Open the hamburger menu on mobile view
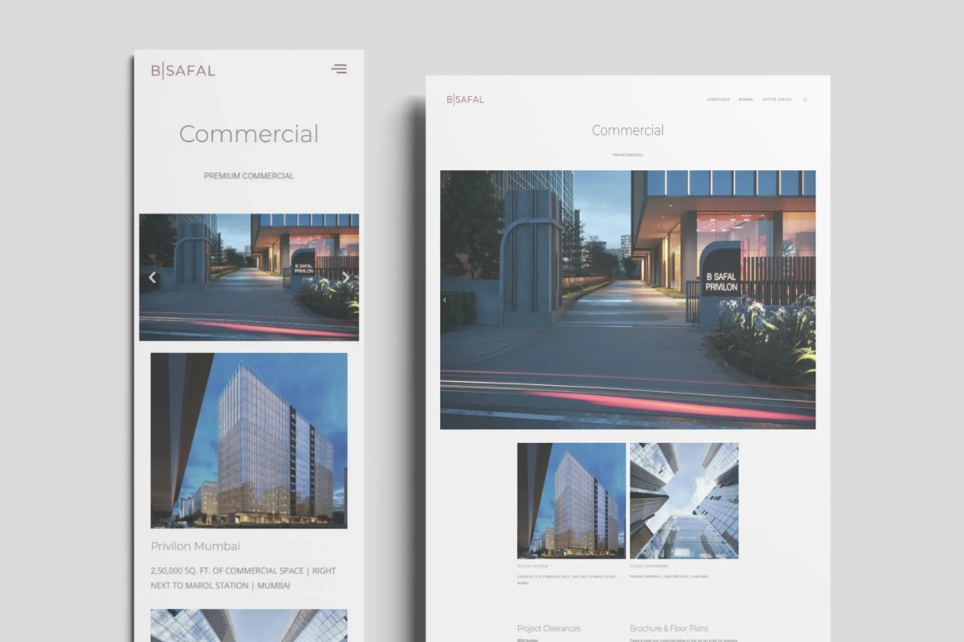 click(x=339, y=69)
